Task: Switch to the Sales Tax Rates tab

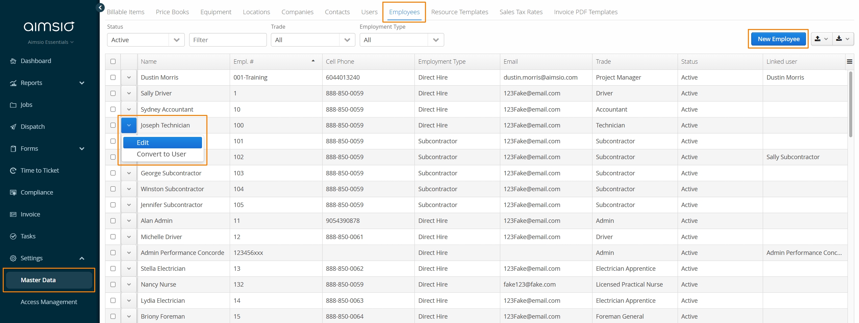Action: coord(521,12)
